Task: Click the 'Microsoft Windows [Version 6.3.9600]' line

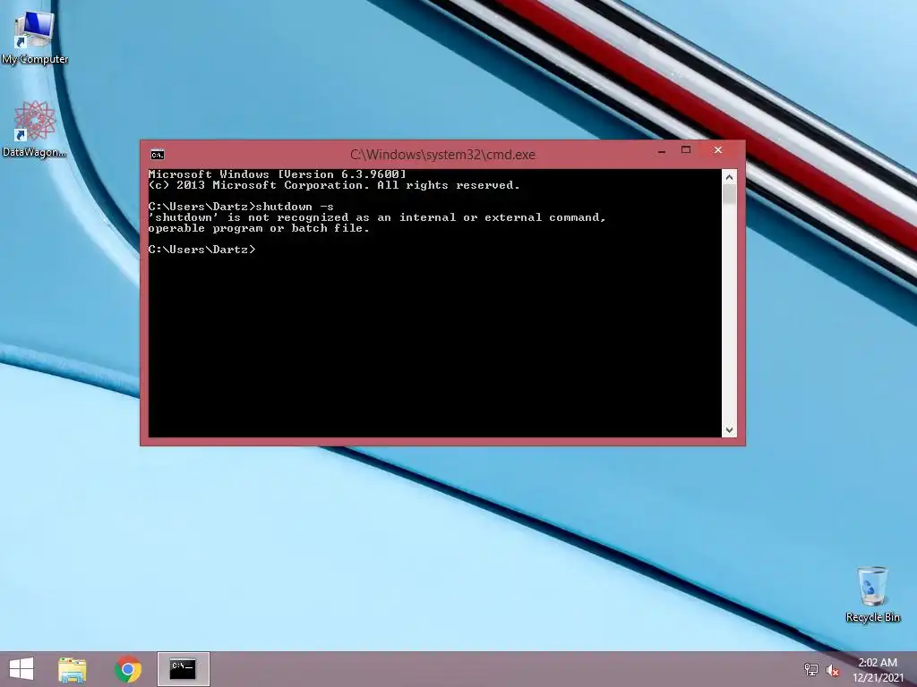Action: (278, 174)
